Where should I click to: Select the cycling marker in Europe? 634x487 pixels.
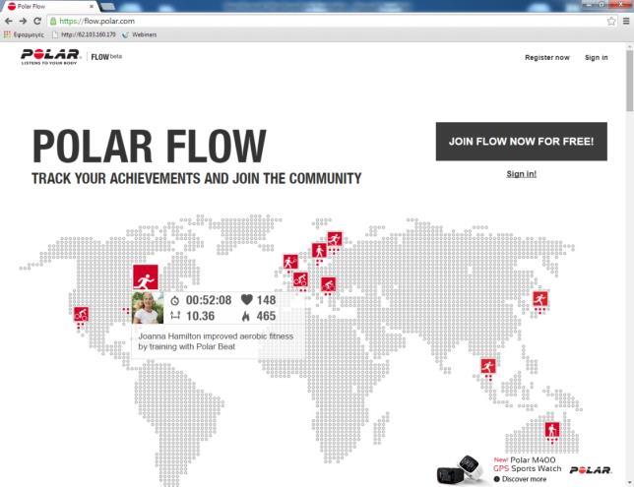coord(300,279)
